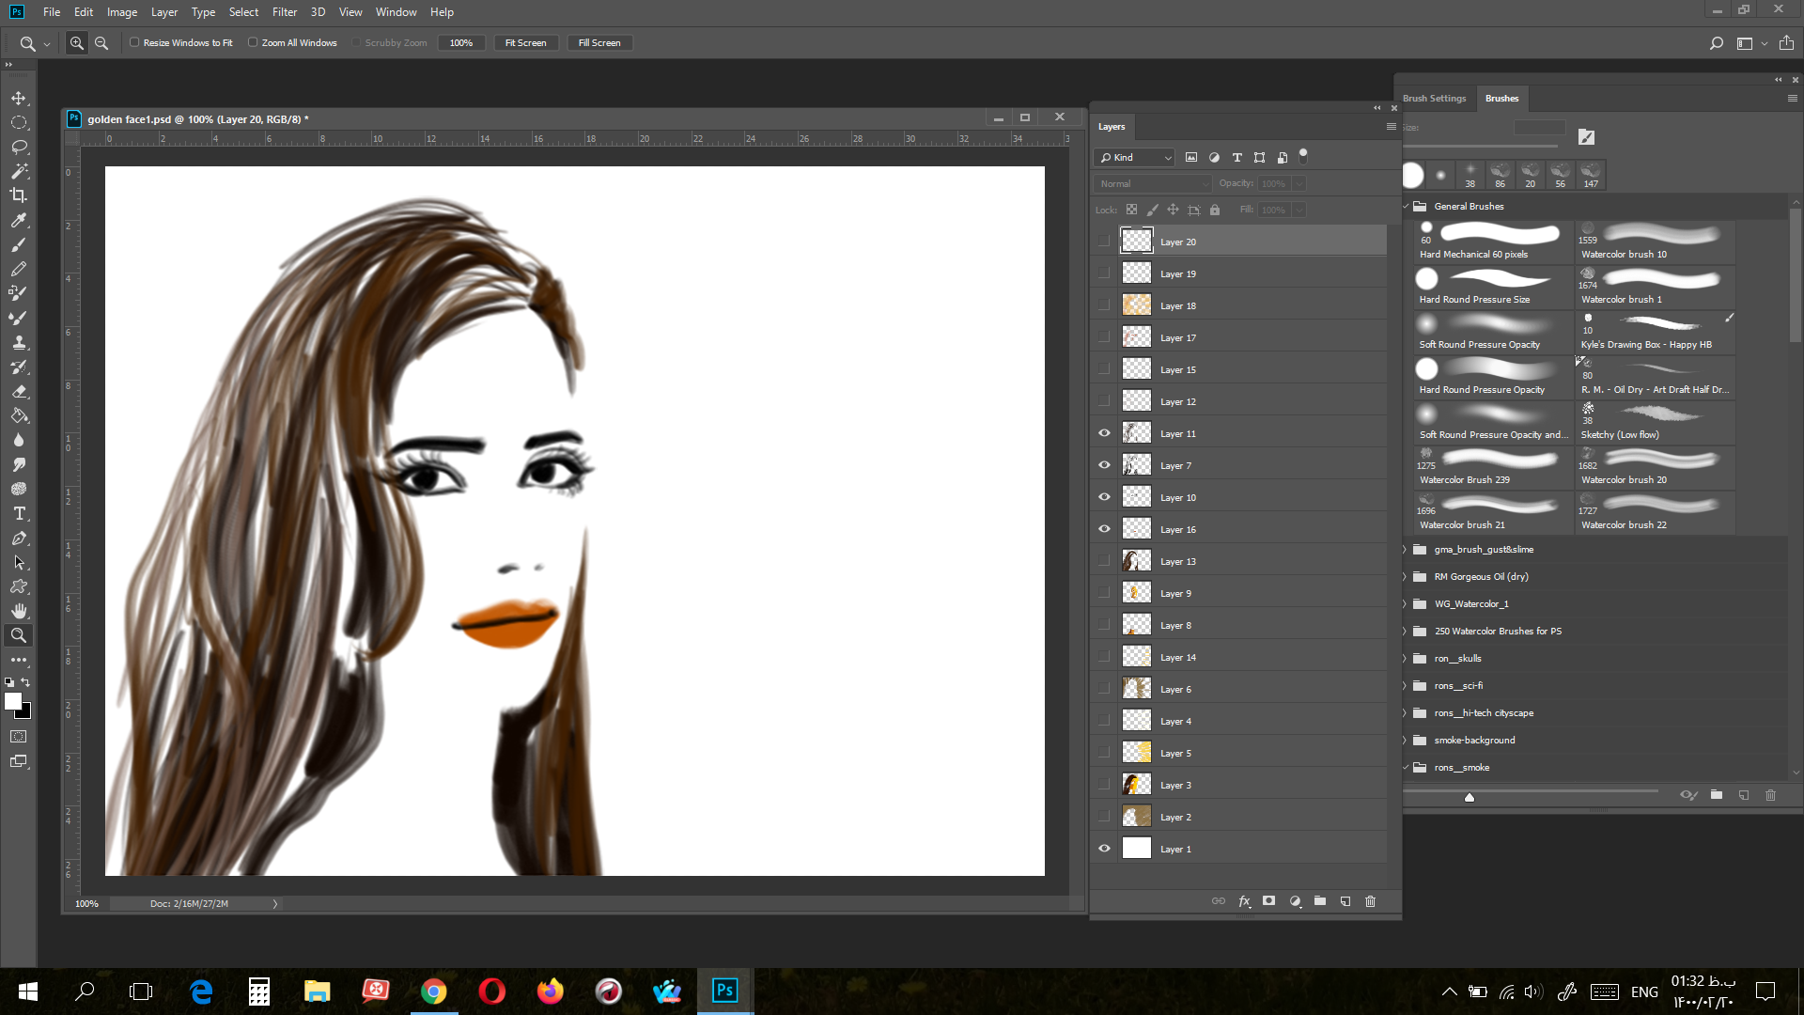
Task: Click the foreground color swatch
Action: pos(13,701)
